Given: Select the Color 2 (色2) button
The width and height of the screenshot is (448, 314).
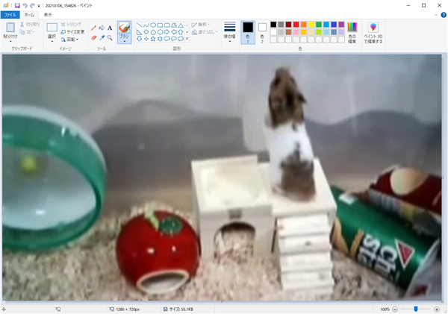Looking at the screenshot, I should (x=262, y=32).
